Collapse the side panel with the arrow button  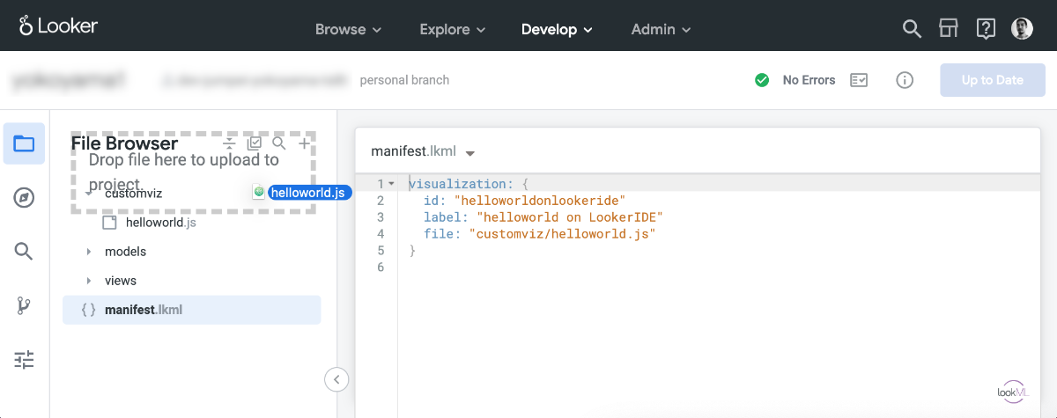pos(337,379)
